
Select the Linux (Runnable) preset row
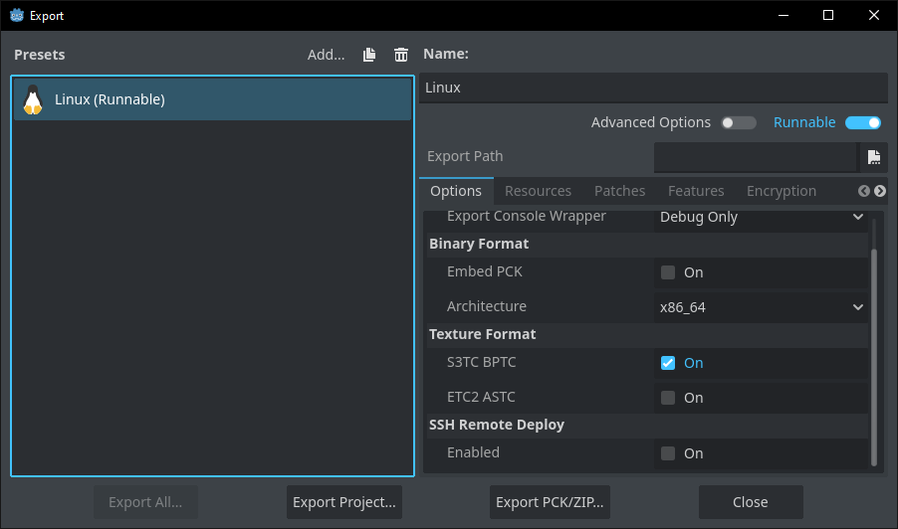[x=212, y=99]
